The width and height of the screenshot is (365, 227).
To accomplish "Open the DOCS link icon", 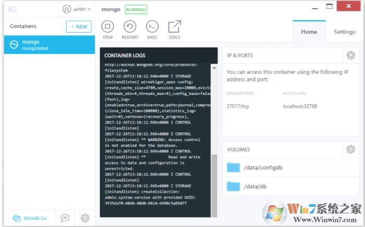I will click(x=174, y=30).
